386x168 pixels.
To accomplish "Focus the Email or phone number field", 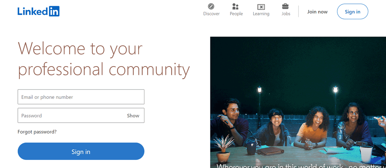I will click(81, 97).
